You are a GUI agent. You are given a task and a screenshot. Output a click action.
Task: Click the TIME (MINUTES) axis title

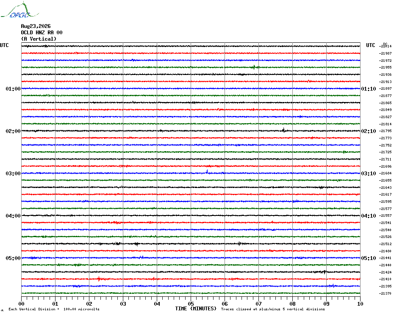point(196,309)
